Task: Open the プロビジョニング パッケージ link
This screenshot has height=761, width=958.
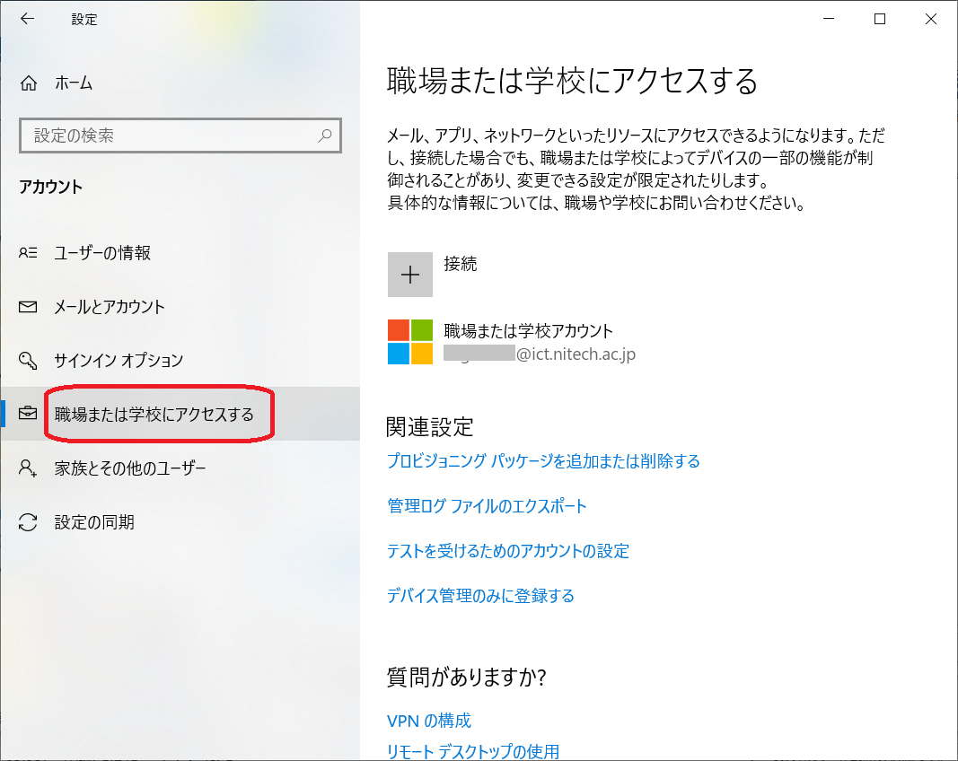Action: coord(543,460)
